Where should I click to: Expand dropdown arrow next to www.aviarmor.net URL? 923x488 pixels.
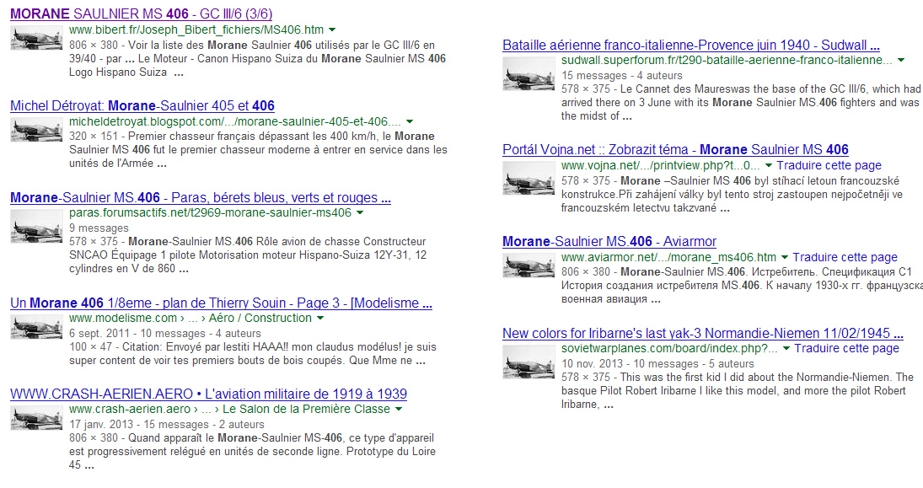(784, 257)
